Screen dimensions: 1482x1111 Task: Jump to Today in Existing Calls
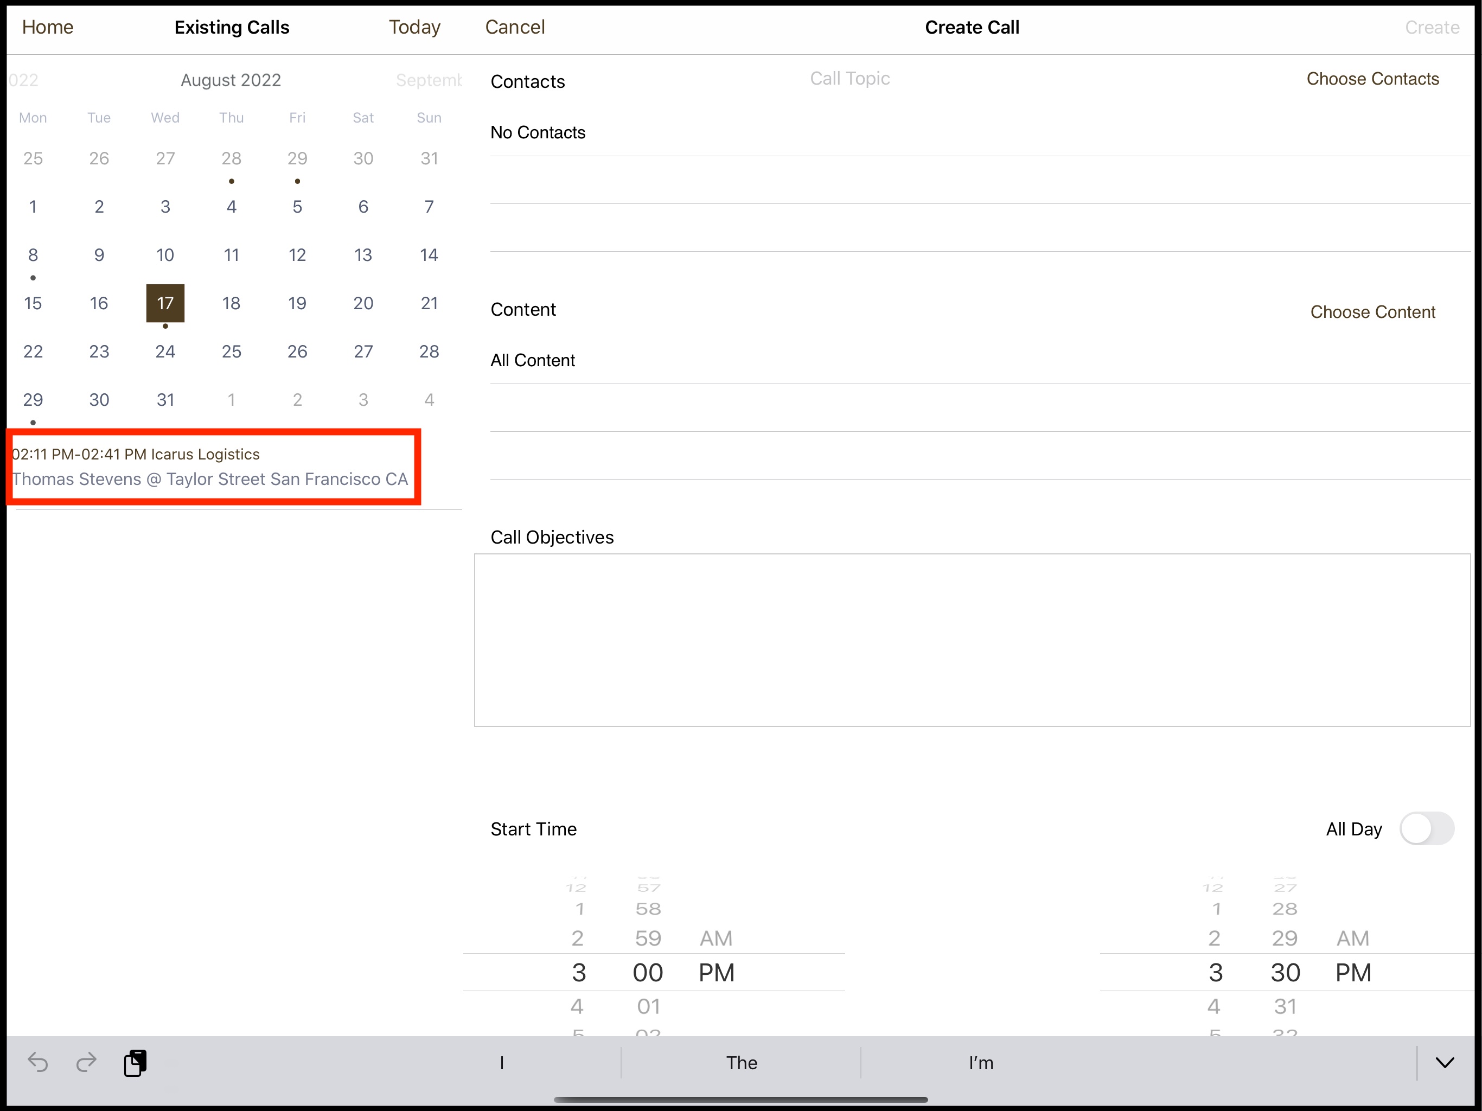pos(414,27)
